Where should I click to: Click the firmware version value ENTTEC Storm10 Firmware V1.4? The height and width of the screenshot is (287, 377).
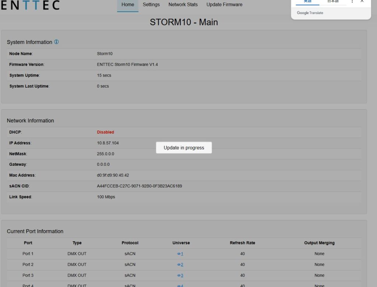coord(127,64)
